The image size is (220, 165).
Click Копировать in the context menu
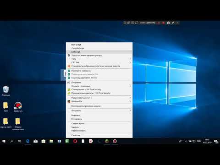77,119
